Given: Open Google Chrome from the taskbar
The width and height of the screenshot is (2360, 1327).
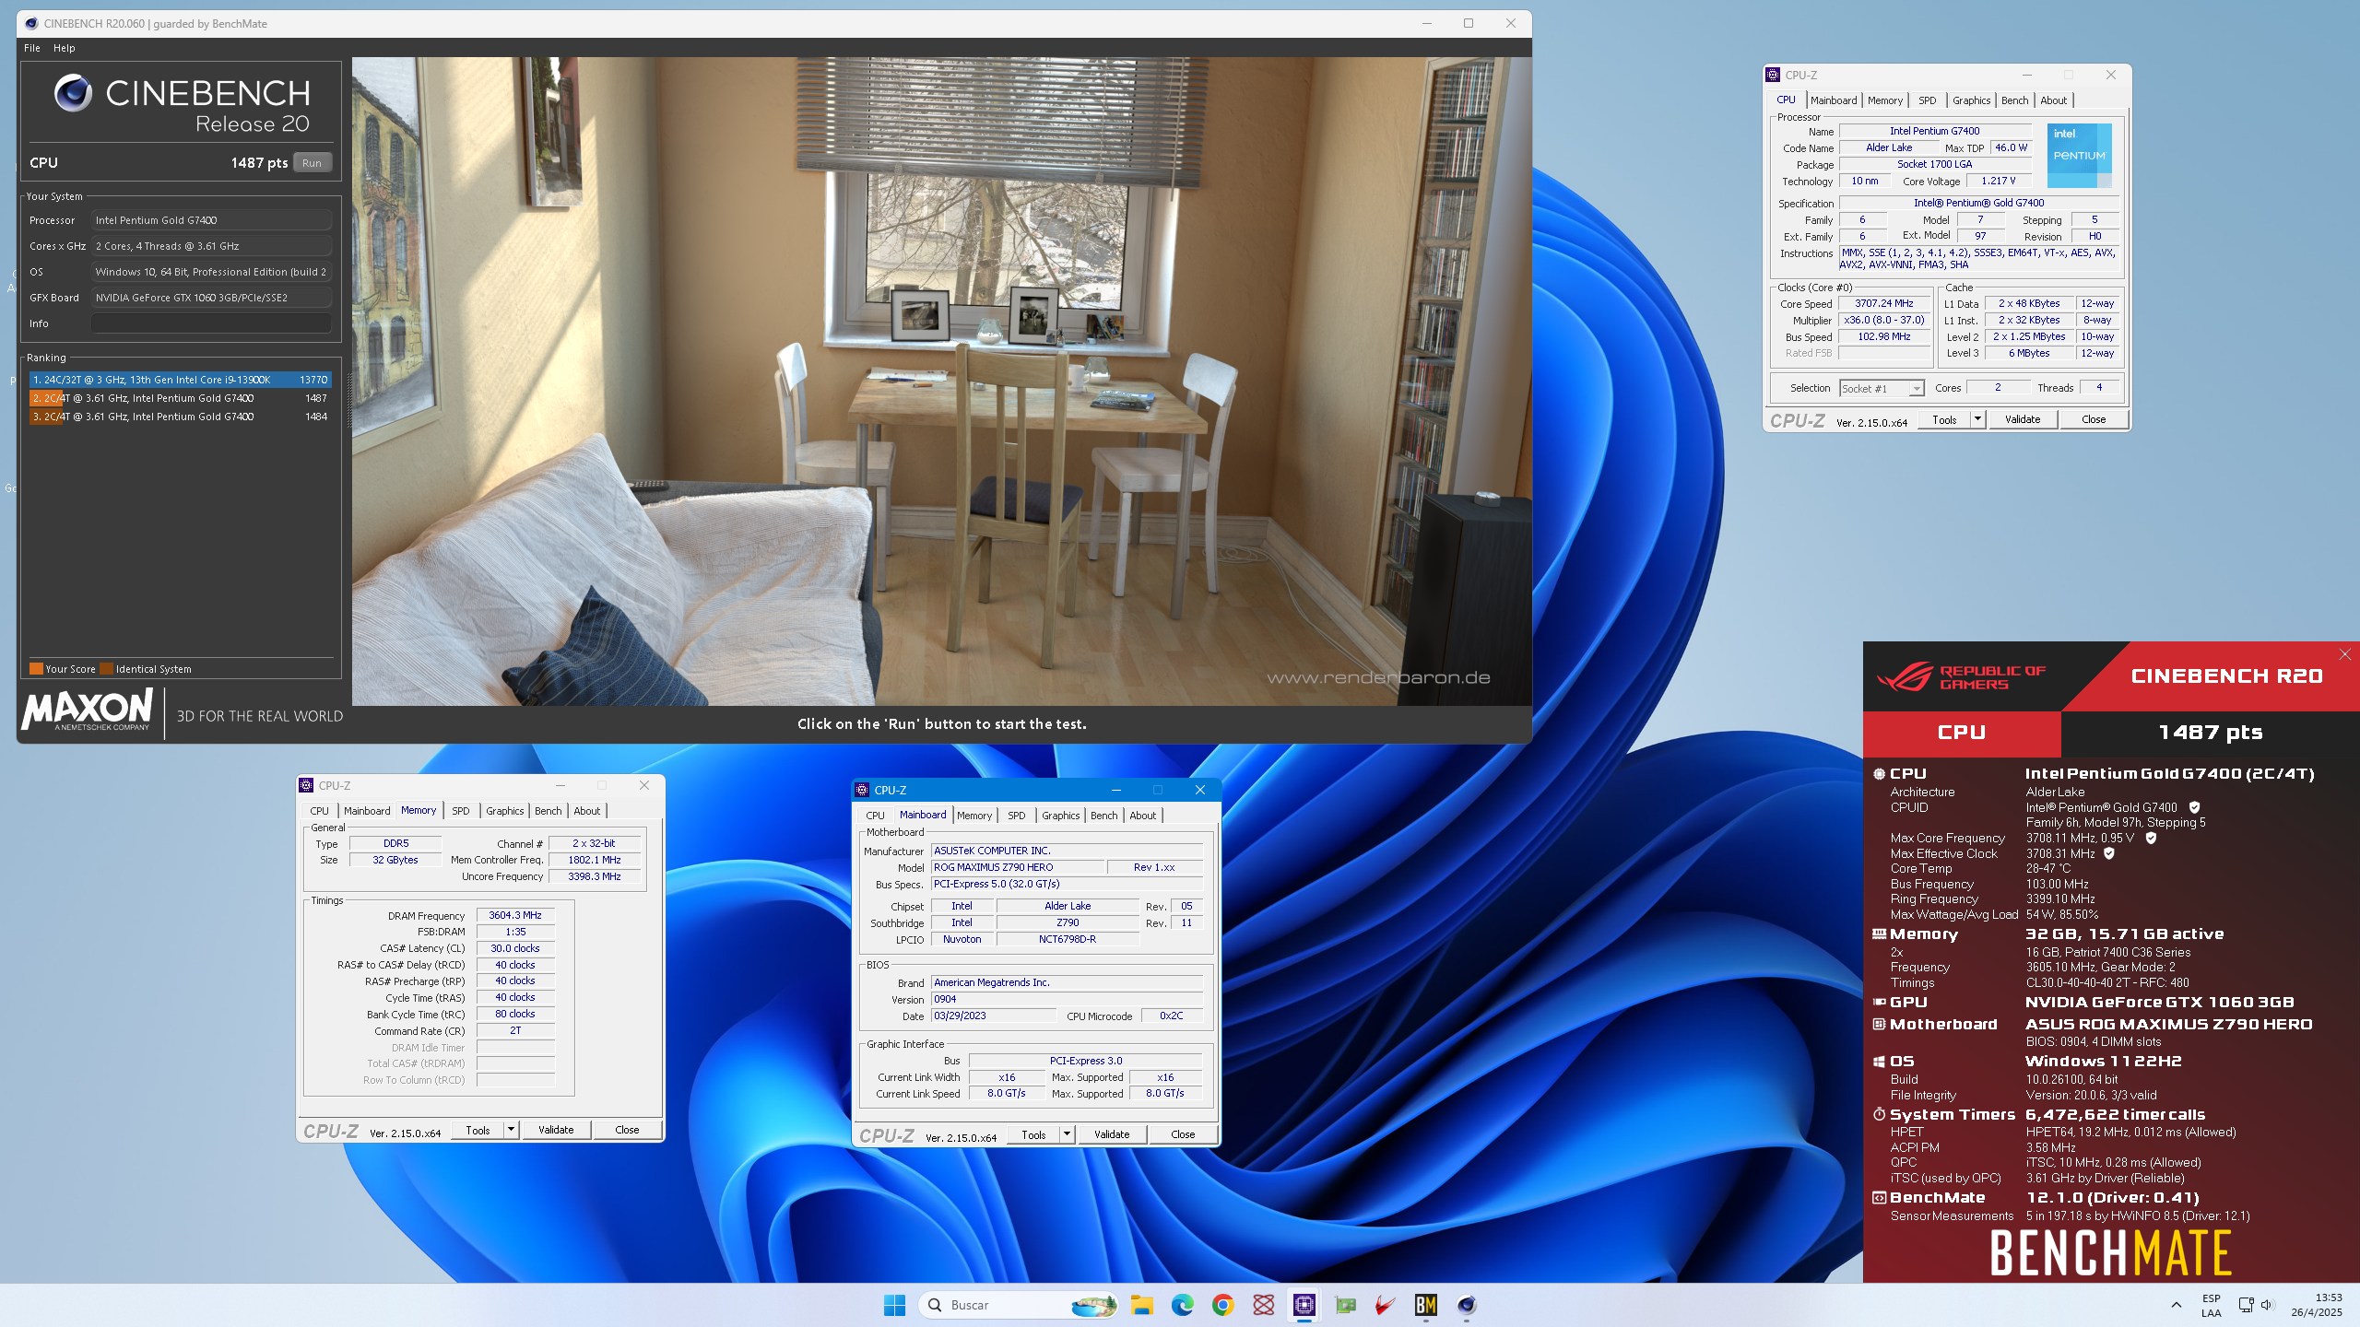Looking at the screenshot, I should click(x=1223, y=1305).
